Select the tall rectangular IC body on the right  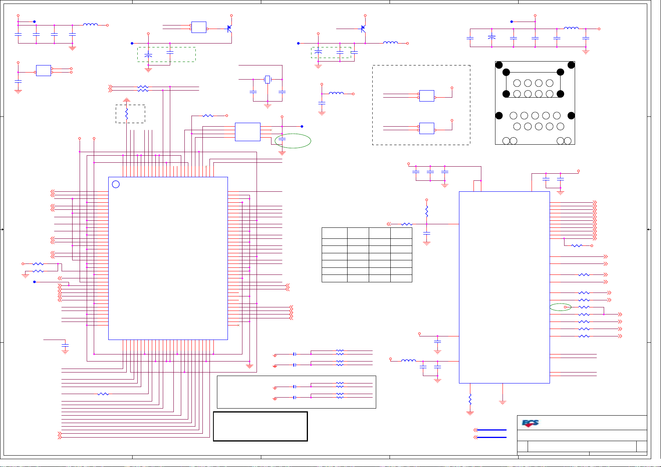pos(504,287)
